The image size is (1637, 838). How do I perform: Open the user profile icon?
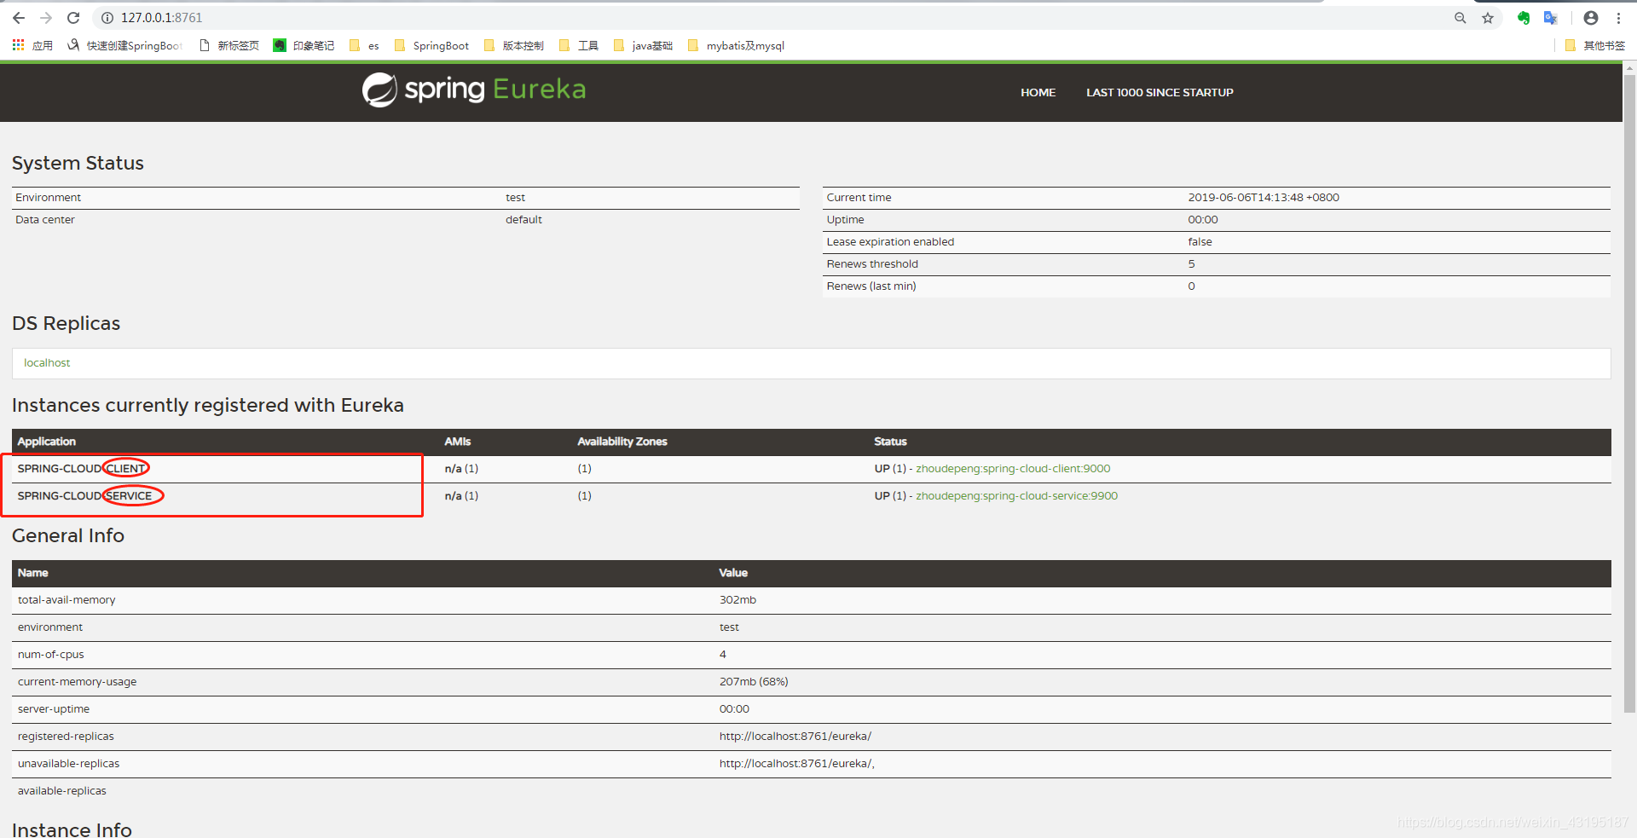(x=1591, y=18)
